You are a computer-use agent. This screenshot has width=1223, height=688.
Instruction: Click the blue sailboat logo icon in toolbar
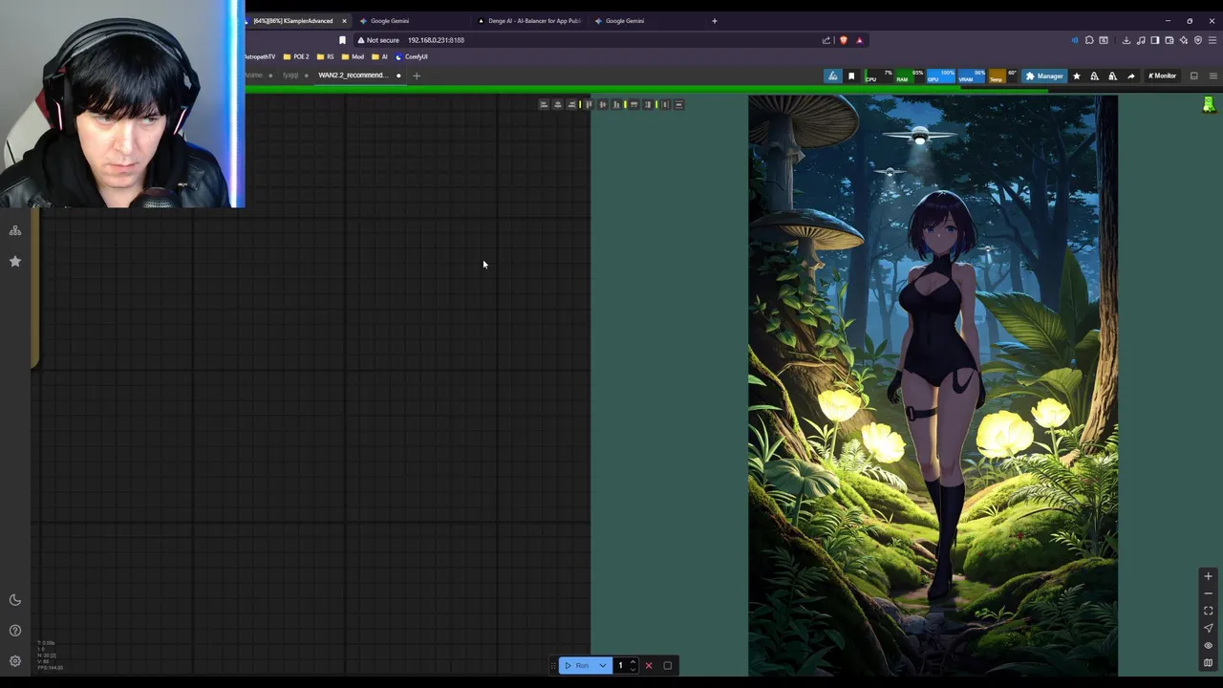pos(833,76)
